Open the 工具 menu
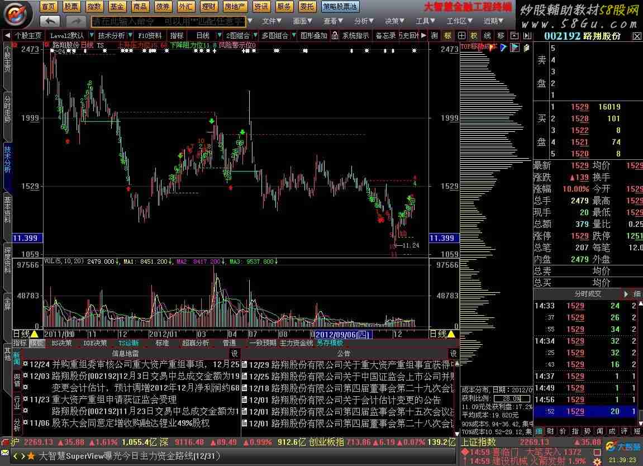Image resolution: width=643 pixels, height=466 pixels. [425, 21]
